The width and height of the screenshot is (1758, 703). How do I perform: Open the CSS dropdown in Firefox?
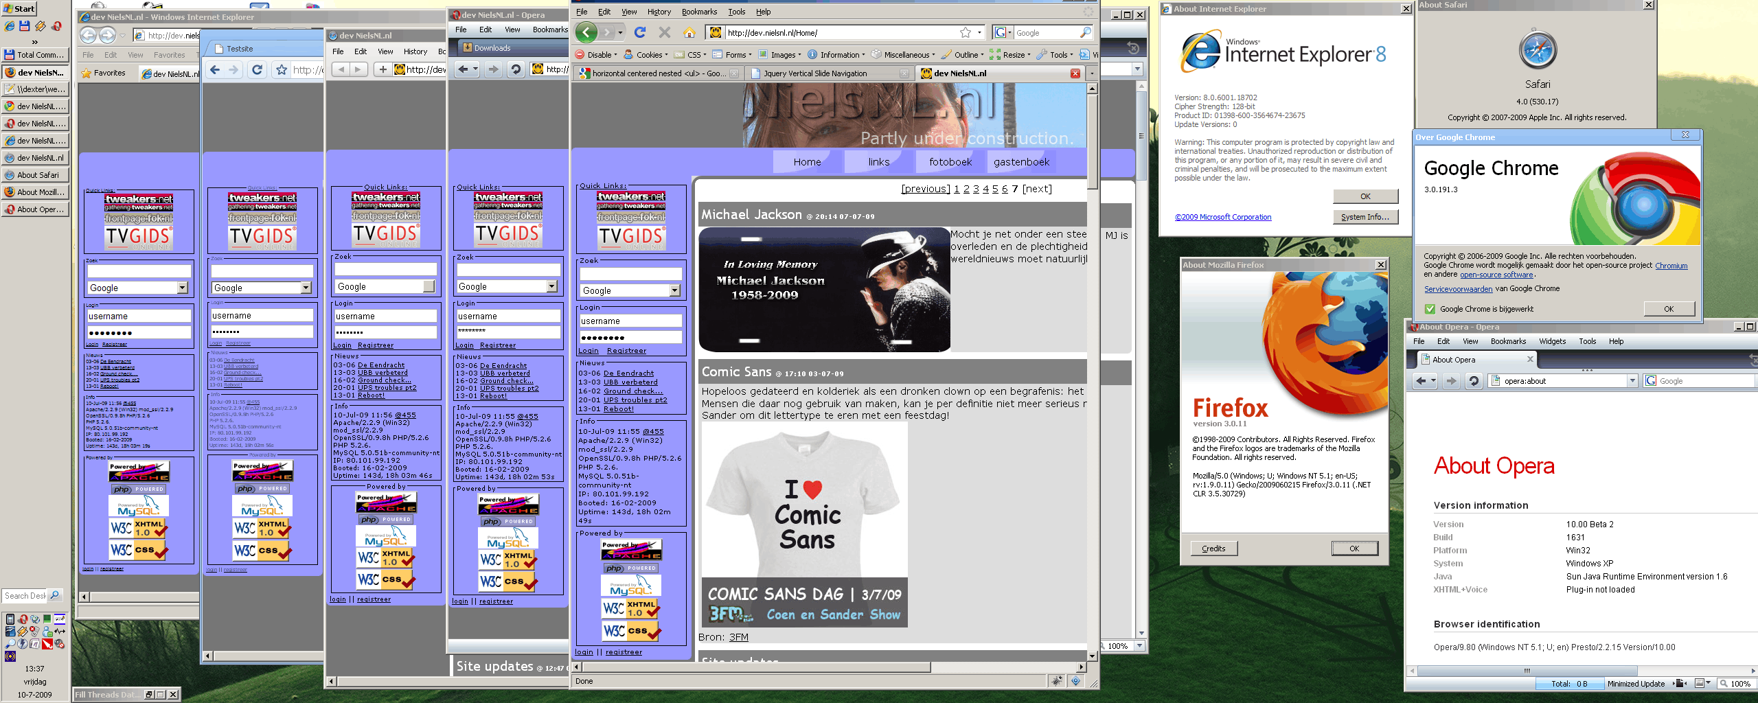[x=691, y=55]
